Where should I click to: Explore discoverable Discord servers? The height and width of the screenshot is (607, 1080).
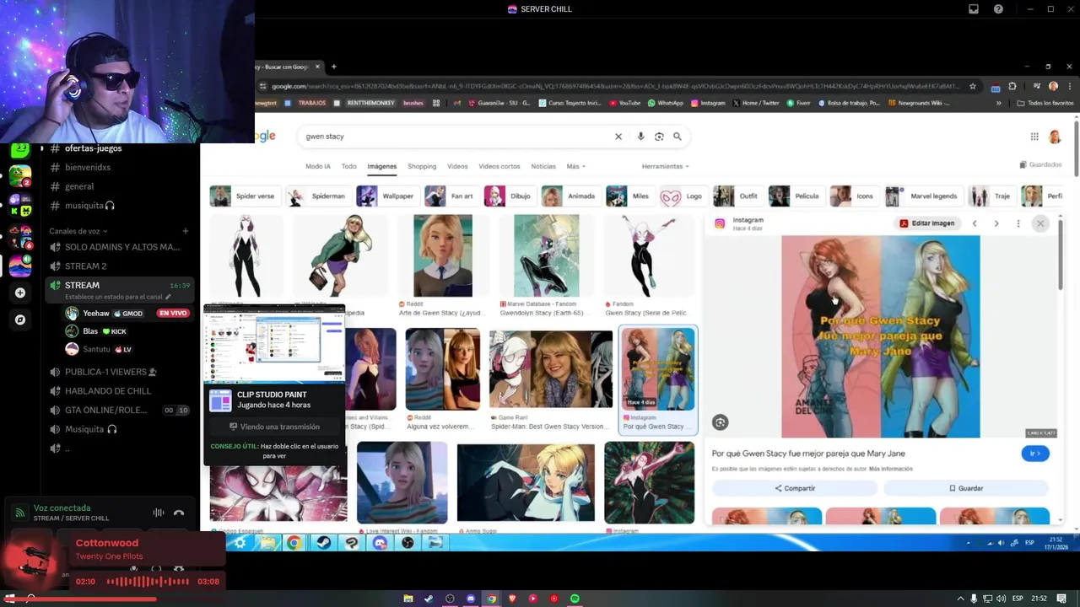20,320
